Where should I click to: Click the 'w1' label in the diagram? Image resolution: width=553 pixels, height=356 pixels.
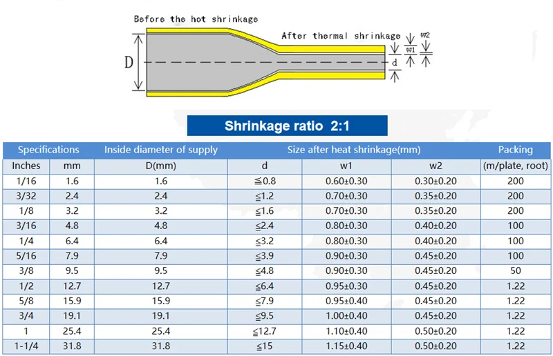410,50
